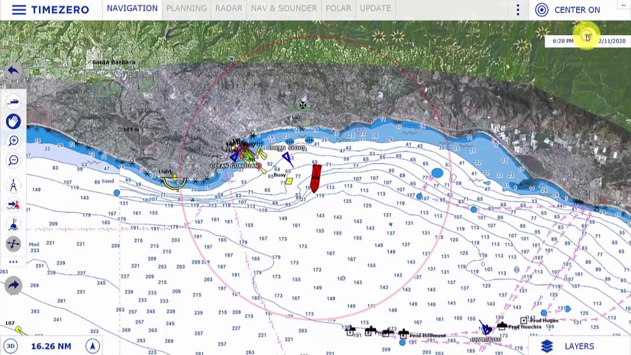Click the blue AIS target triangle near Ocean Scout

(286, 158)
